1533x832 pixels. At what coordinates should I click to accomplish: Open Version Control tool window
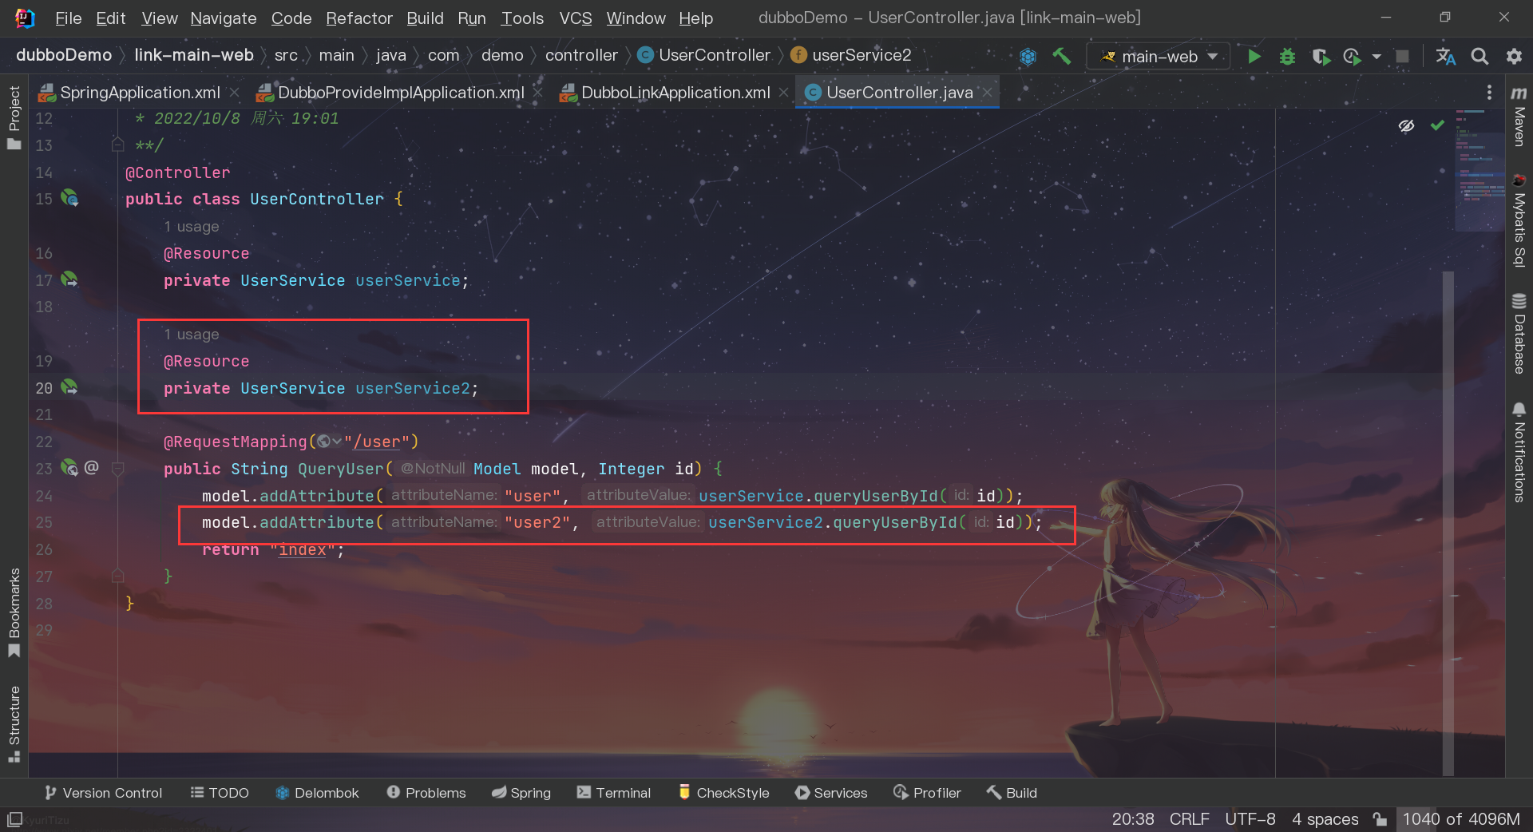[x=103, y=793]
